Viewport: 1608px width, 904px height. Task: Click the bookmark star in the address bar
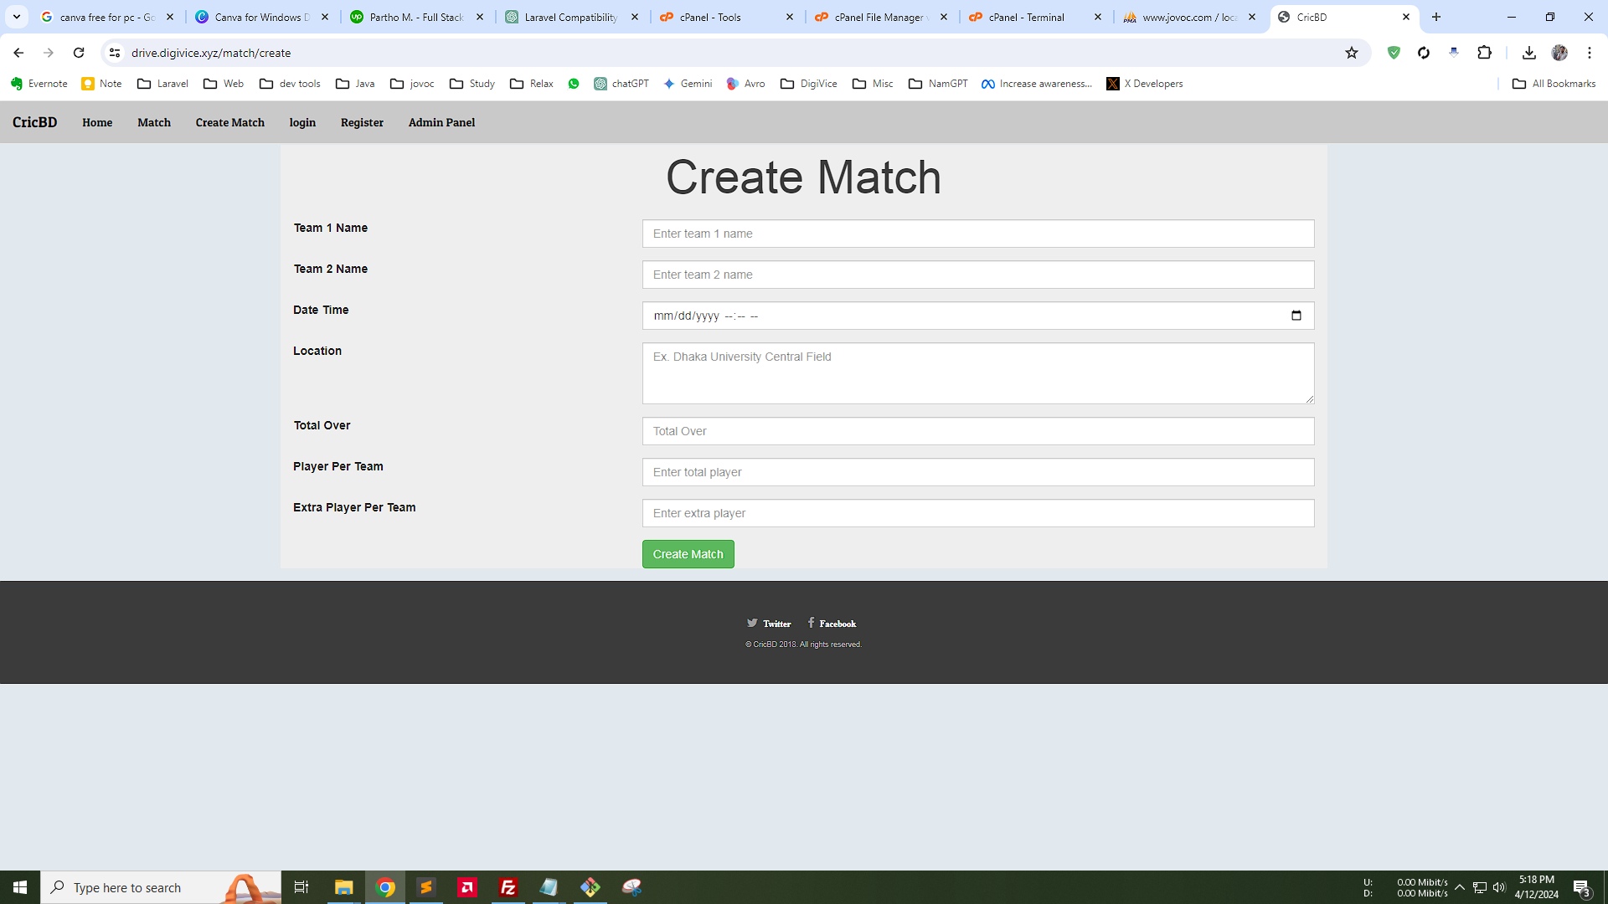point(1351,53)
